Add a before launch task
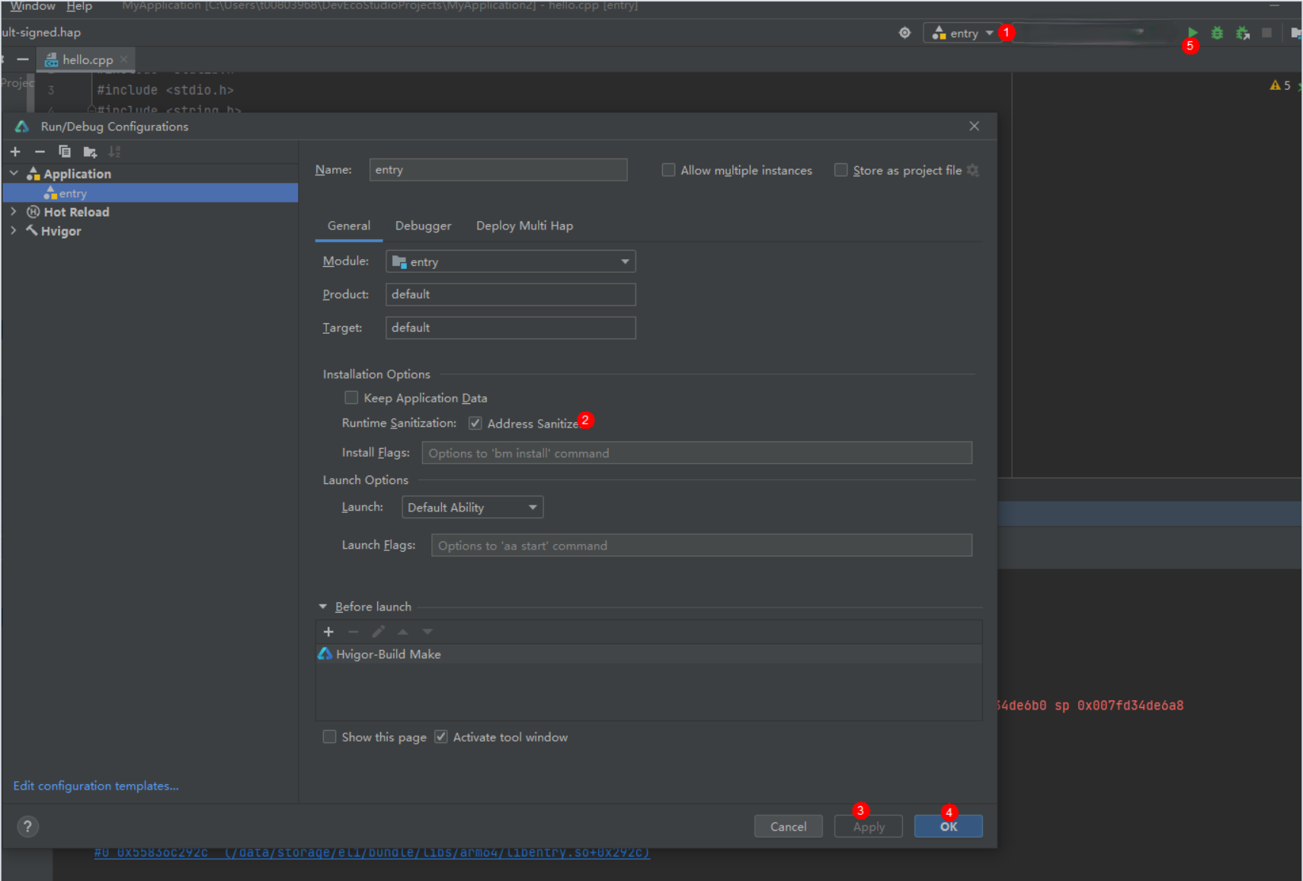The width and height of the screenshot is (1303, 881). click(328, 632)
